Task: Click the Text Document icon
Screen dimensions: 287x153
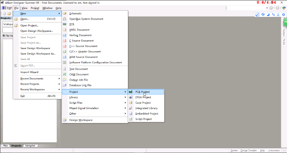Action: click(x=65, y=69)
